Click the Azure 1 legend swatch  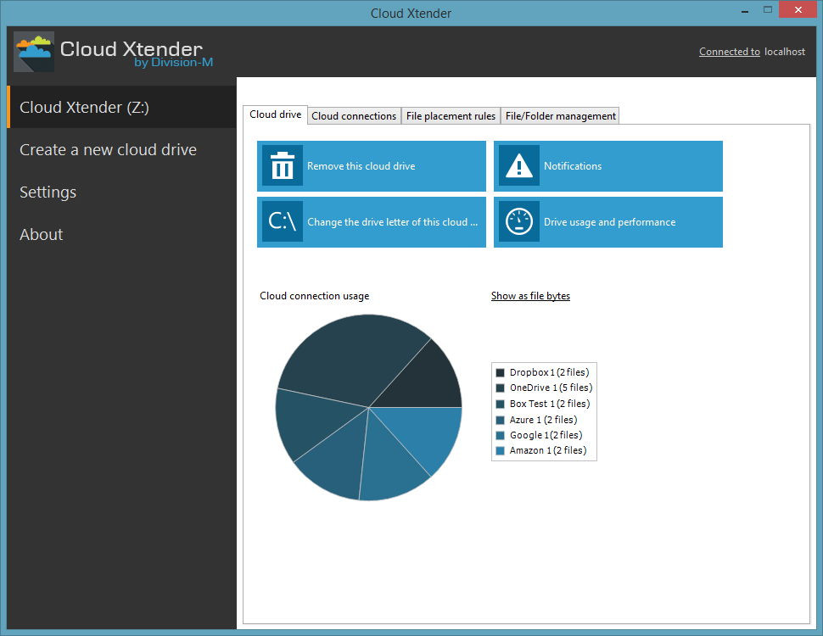(x=500, y=420)
